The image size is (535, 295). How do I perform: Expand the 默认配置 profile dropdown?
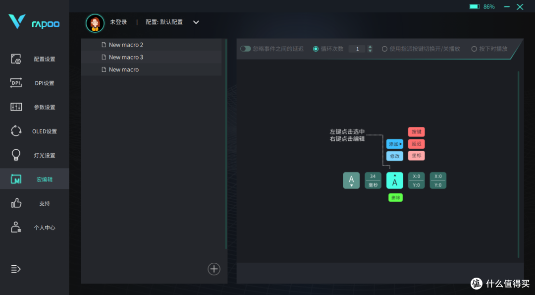[196, 22]
